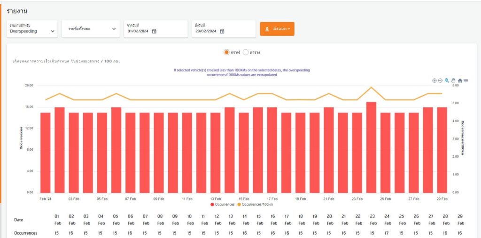Image resolution: width=481 pixels, height=238 pixels.
Task: Click the orange line peak above 23 Feb
Action: point(372,87)
